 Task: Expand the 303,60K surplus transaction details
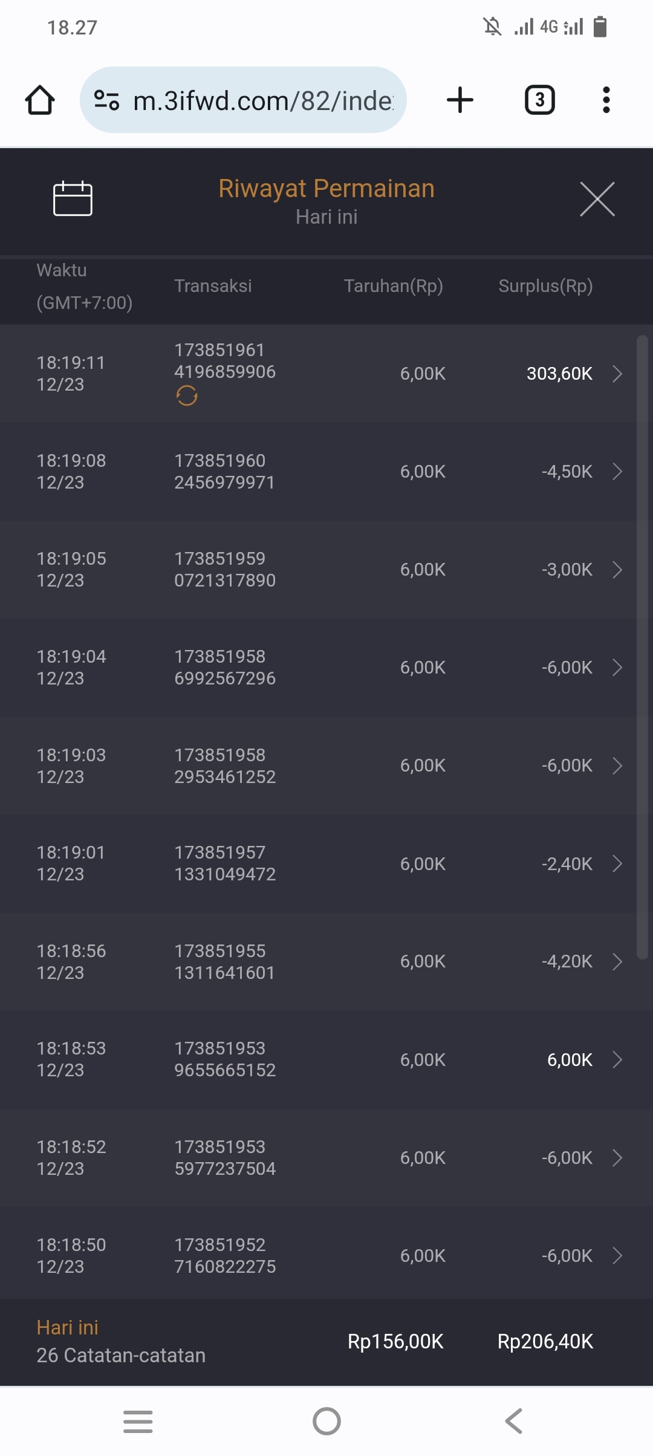click(617, 374)
